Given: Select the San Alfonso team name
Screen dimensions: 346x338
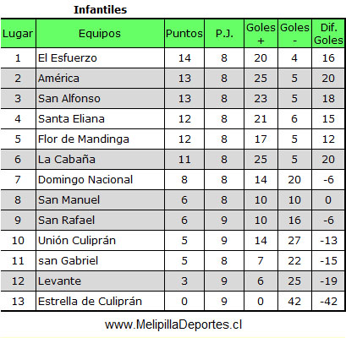Looking at the screenshot, I should point(69,99).
